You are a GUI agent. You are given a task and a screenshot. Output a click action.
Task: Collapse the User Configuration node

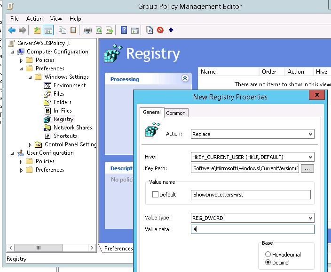(x=12, y=153)
